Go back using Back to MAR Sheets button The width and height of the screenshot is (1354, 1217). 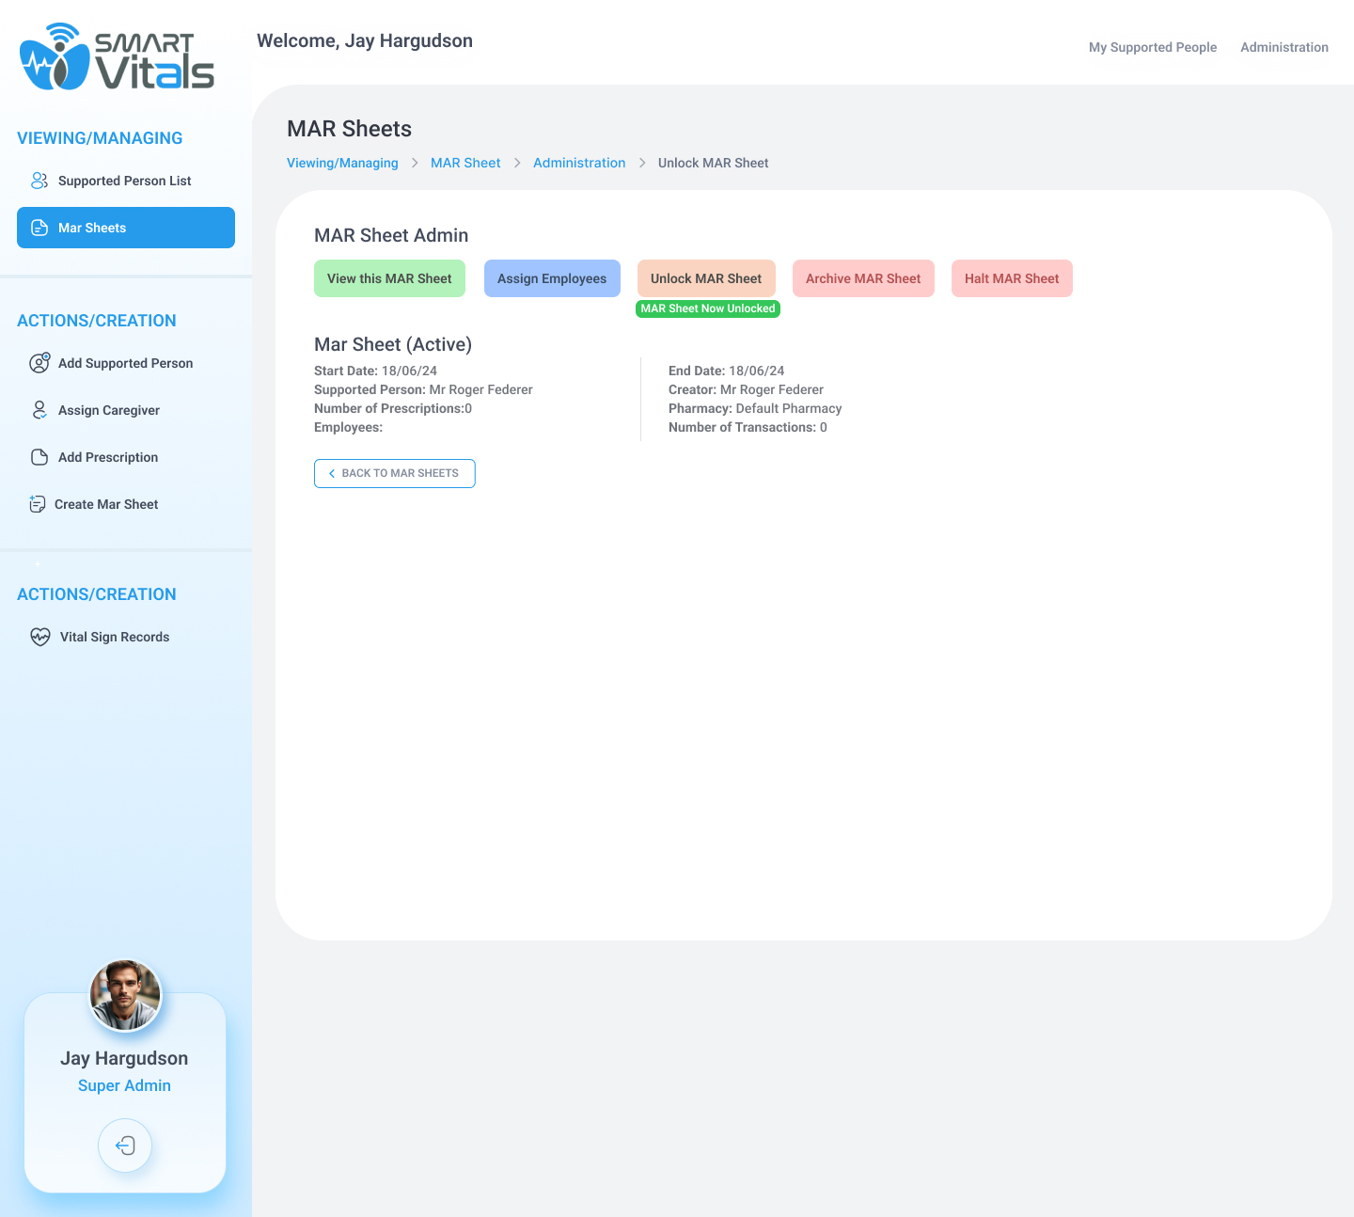(395, 473)
